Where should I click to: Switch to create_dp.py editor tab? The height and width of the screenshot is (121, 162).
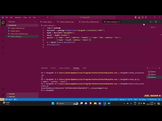coord(47,22)
